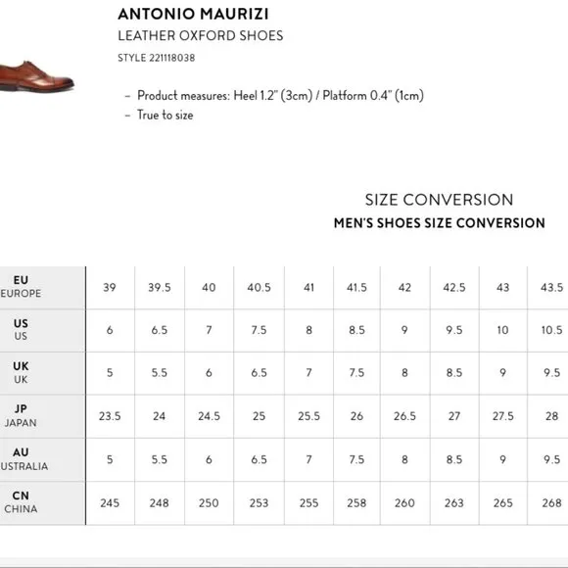Select the UK row header
Screen dimensions: 568x568
tap(43, 373)
